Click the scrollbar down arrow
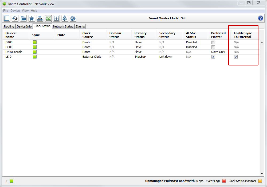The height and width of the screenshot is (187, 267). click(x=262, y=174)
